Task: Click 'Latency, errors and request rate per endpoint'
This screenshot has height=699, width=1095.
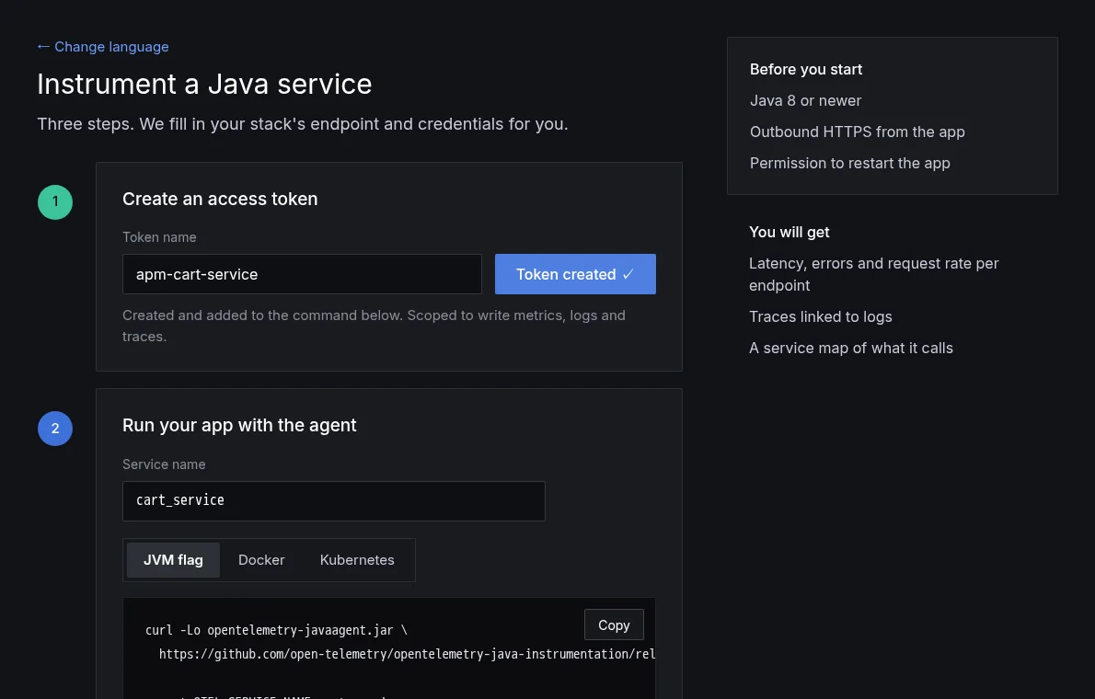Action: (873, 274)
